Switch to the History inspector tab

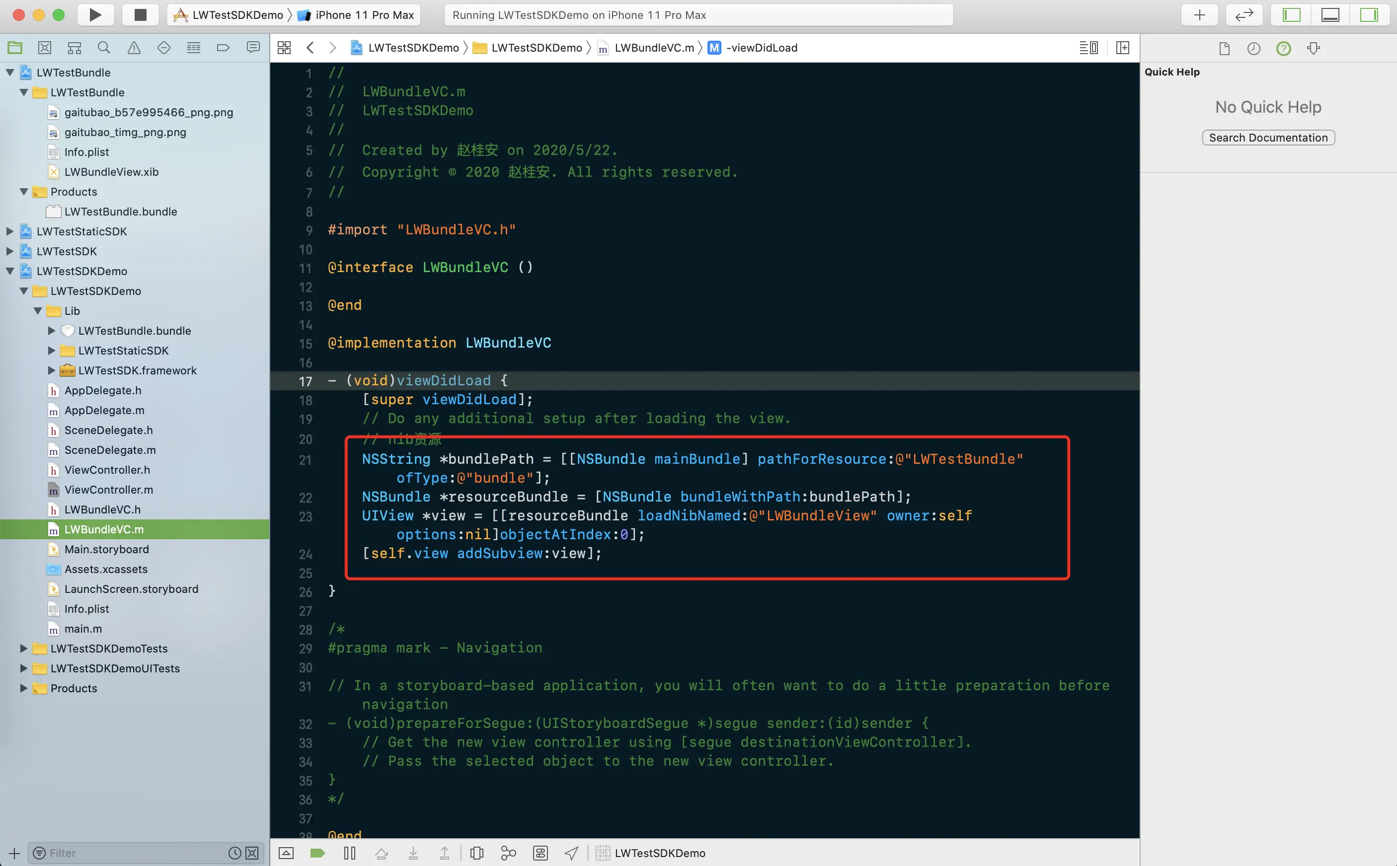point(1253,49)
